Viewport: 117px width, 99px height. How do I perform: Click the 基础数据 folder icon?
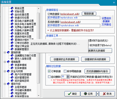pyautogui.click(x=8, y=52)
